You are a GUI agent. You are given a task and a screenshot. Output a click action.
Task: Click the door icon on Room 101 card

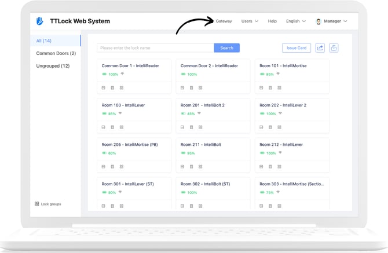point(270,88)
